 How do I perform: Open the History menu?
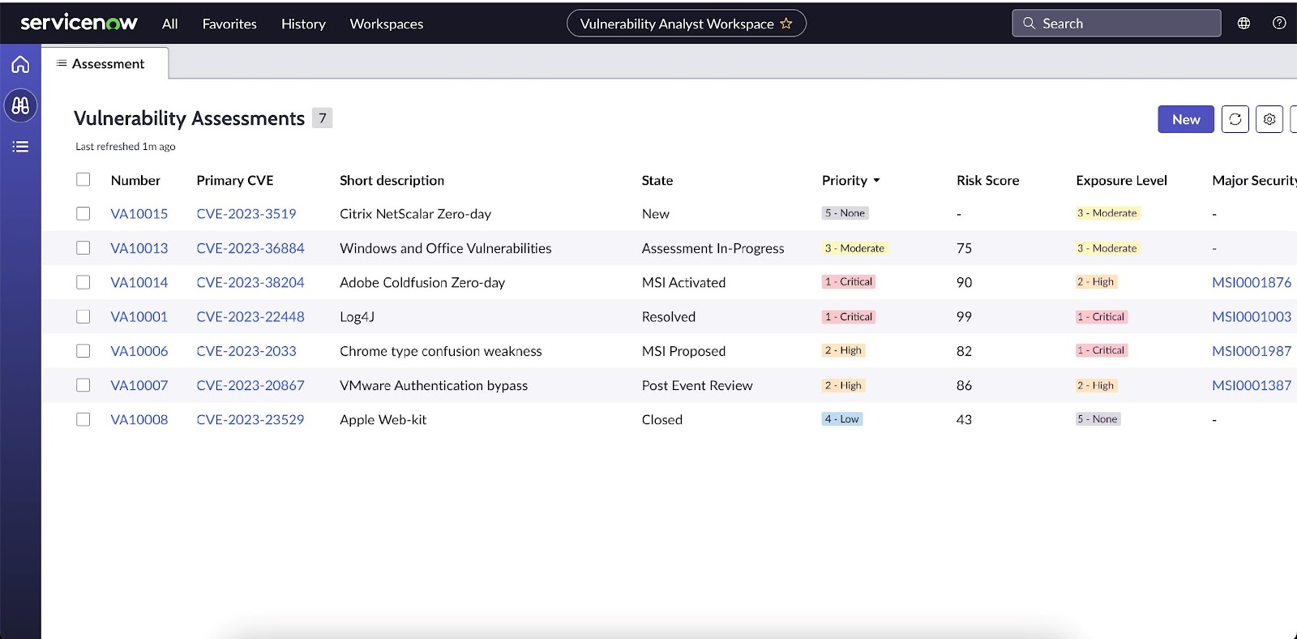coord(303,24)
